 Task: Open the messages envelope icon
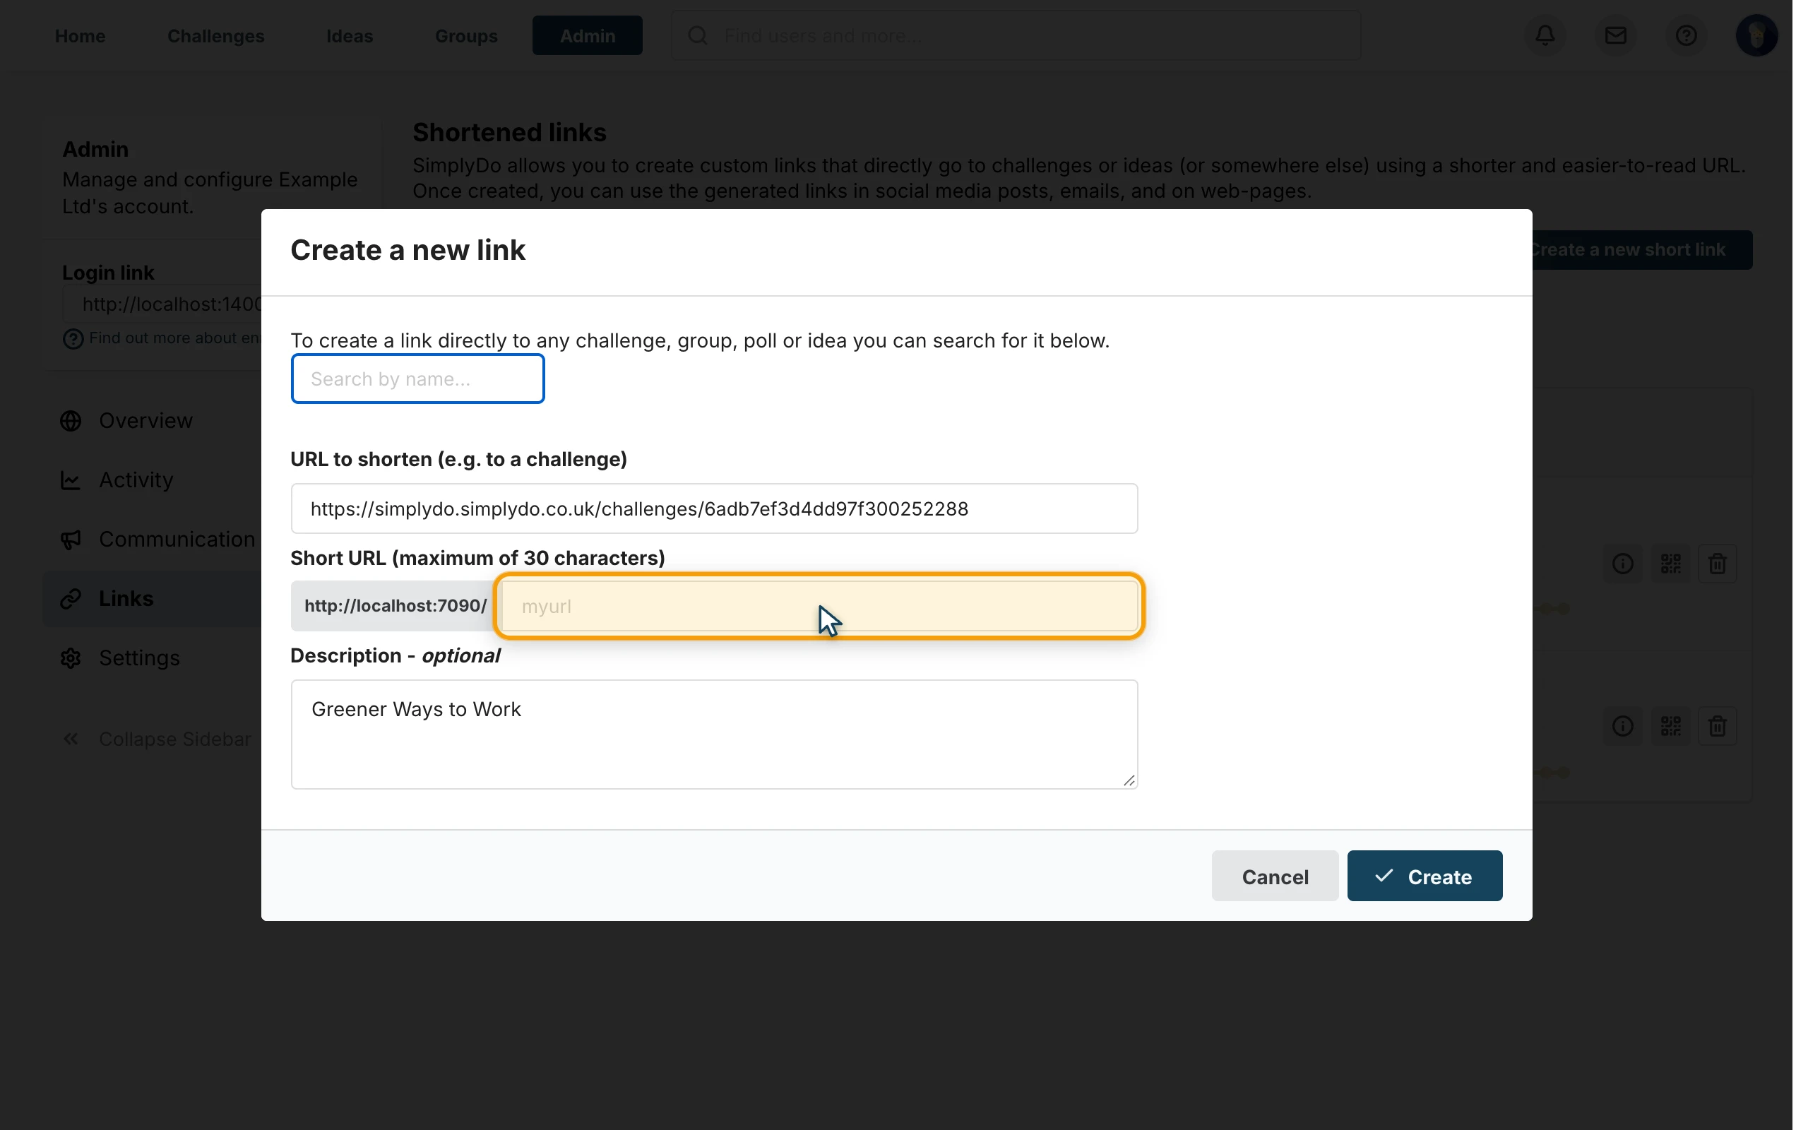[x=1615, y=35]
